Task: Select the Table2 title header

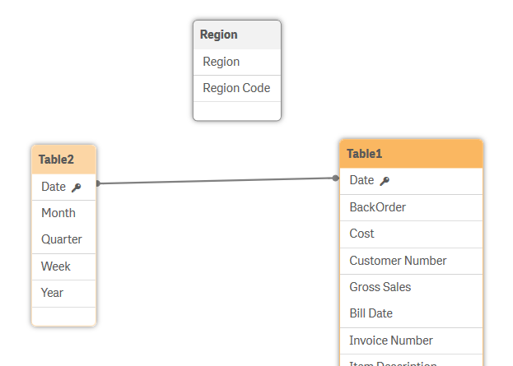Action: pos(63,159)
